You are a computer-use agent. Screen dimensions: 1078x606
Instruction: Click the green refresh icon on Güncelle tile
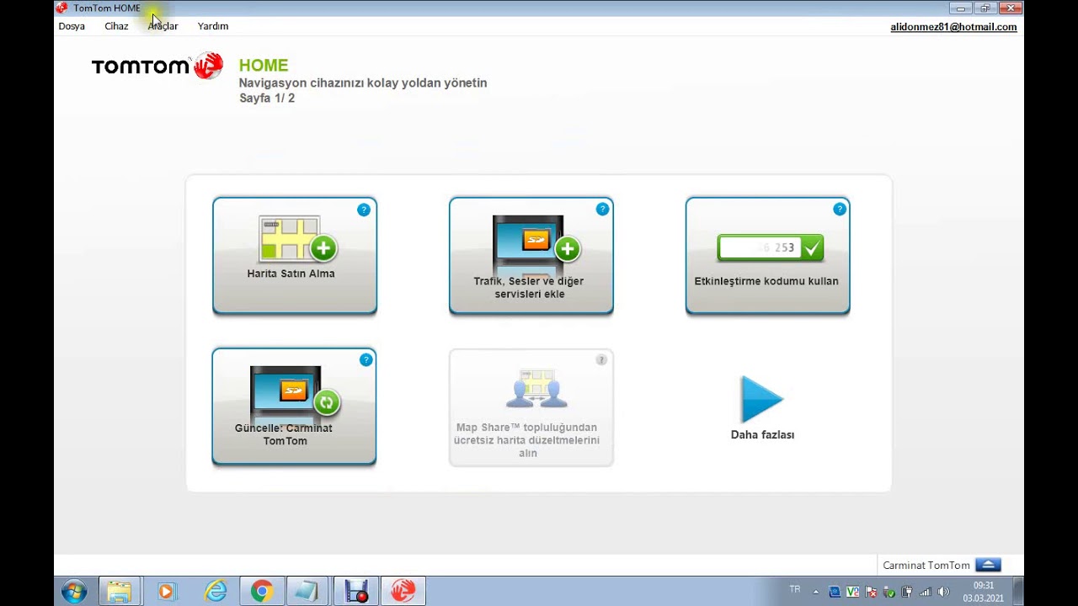point(326,402)
